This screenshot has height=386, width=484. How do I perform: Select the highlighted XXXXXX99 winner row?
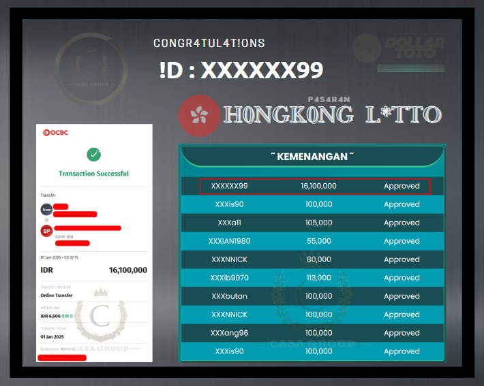[x=314, y=186]
